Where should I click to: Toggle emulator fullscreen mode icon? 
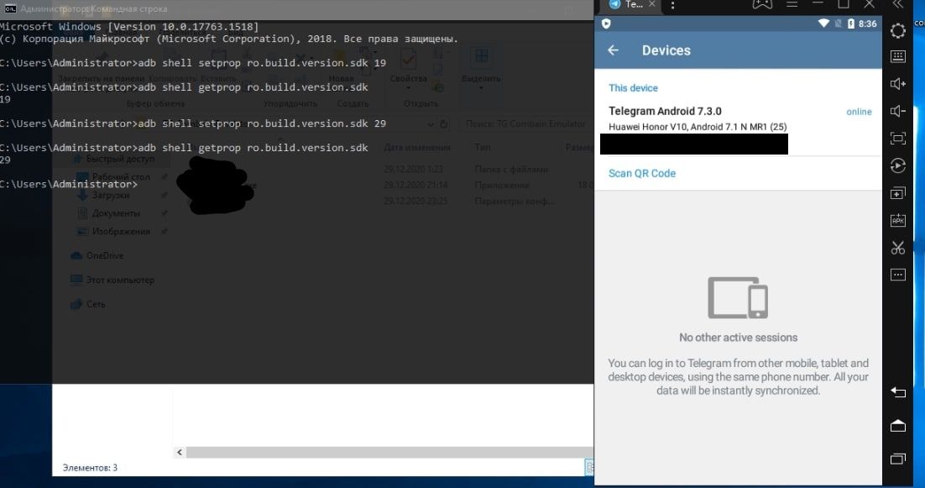(x=898, y=138)
